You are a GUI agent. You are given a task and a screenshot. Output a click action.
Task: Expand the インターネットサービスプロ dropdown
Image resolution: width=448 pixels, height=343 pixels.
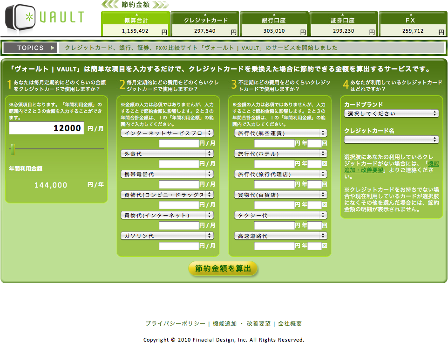[x=167, y=133]
